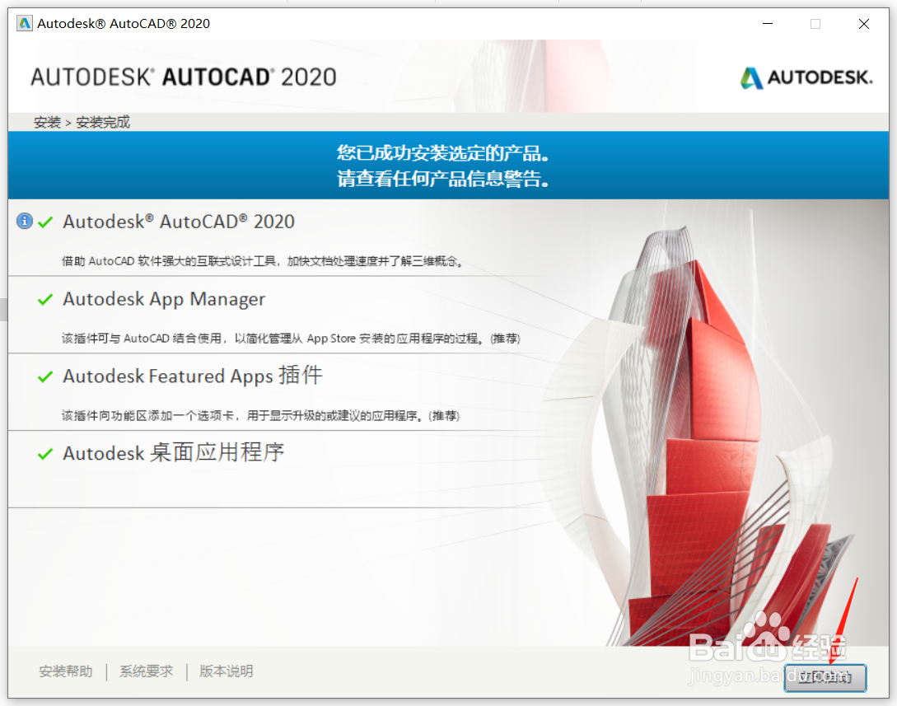
Task: Click the 安装 > 安装完成 breadcrumb
Action: tap(82, 122)
